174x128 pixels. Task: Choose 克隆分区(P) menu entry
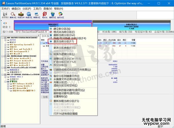tap(73, 82)
